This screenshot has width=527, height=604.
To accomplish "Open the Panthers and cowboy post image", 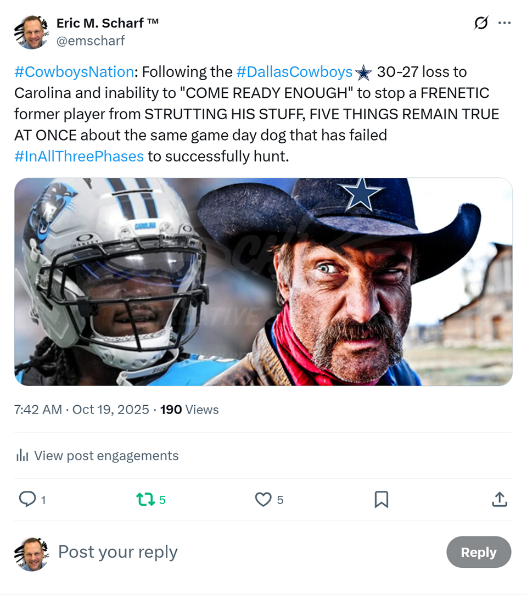I will point(263,282).
